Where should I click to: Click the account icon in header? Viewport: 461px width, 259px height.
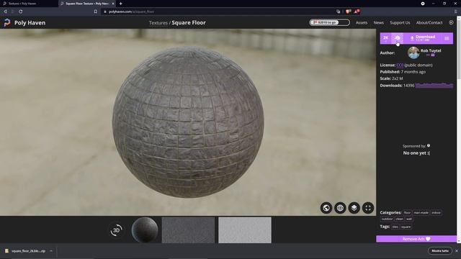(452, 22)
